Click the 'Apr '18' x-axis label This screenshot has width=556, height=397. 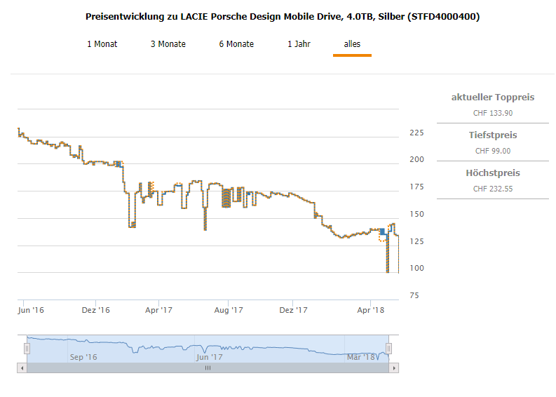point(371,309)
